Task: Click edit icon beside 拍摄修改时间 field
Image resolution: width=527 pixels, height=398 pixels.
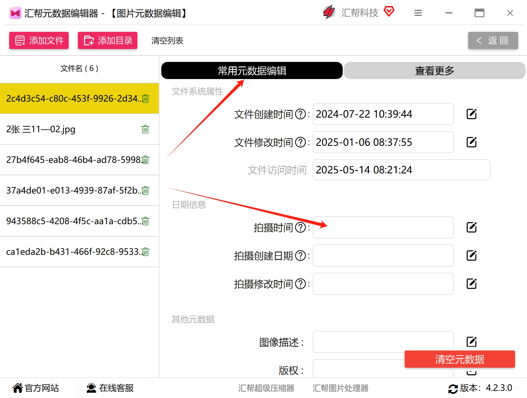Action: coord(472,284)
